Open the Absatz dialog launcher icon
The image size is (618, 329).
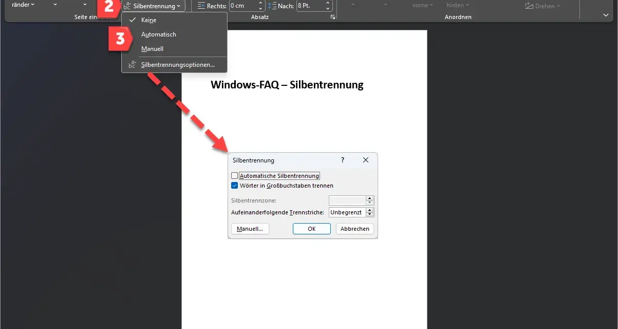click(x=333, y=17)
